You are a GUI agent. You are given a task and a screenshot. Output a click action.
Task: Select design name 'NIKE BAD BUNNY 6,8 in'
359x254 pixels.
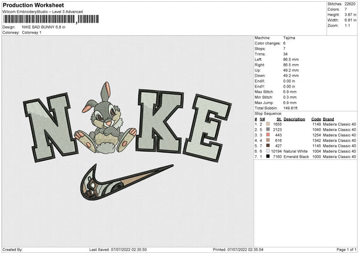(x=44, y=27)
